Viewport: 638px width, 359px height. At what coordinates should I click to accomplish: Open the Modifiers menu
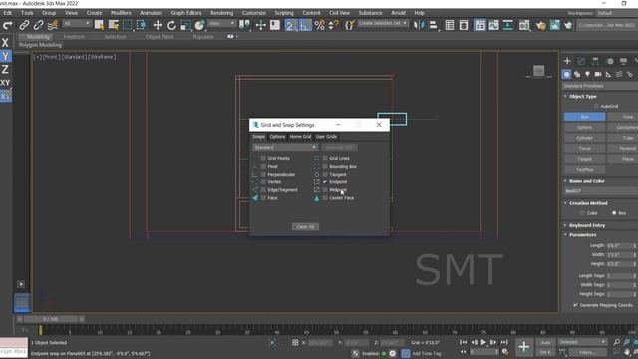pyautogui.click(x=121, y=13)
